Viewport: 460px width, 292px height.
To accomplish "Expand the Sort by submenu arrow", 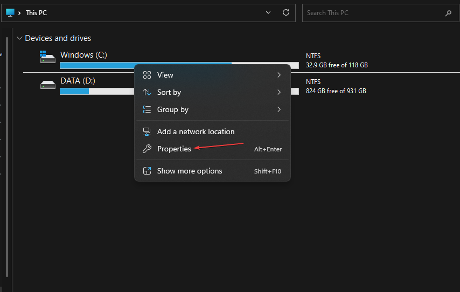I will (x=279, y=92).
